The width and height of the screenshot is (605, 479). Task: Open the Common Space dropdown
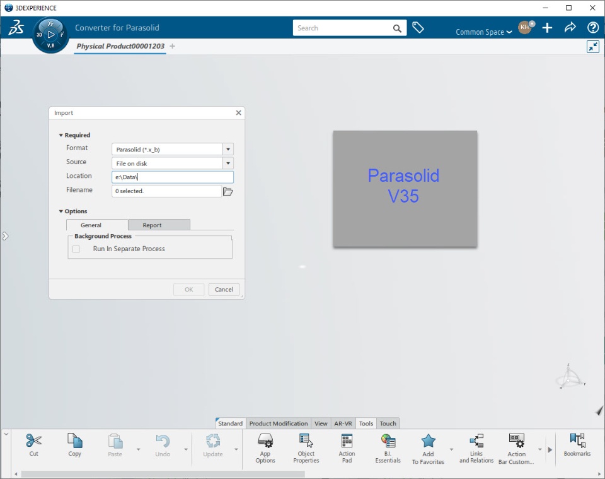484,32
